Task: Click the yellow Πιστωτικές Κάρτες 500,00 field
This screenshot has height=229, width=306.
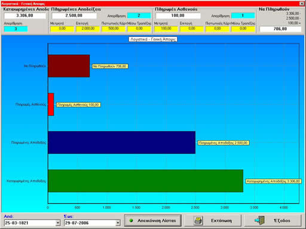Action: click(x=114, y=29)
